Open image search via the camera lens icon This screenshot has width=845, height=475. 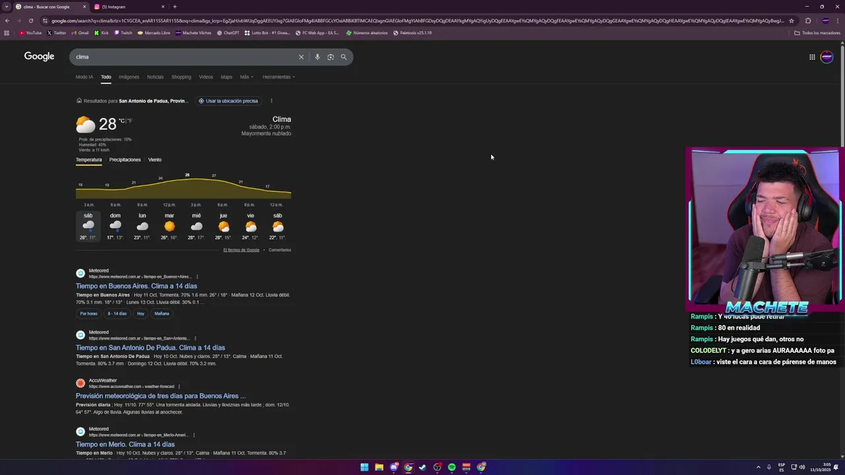click(331, 57)
